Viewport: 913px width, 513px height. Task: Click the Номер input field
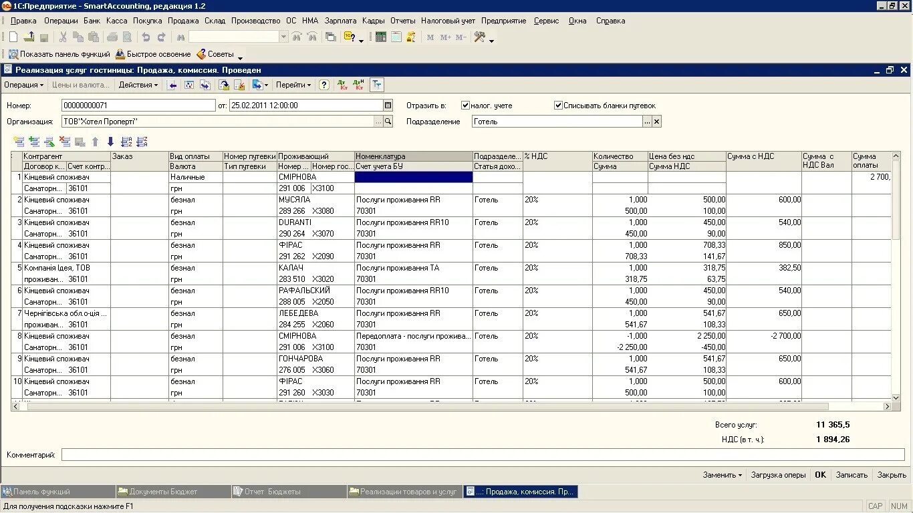click(x=138, y=106)
